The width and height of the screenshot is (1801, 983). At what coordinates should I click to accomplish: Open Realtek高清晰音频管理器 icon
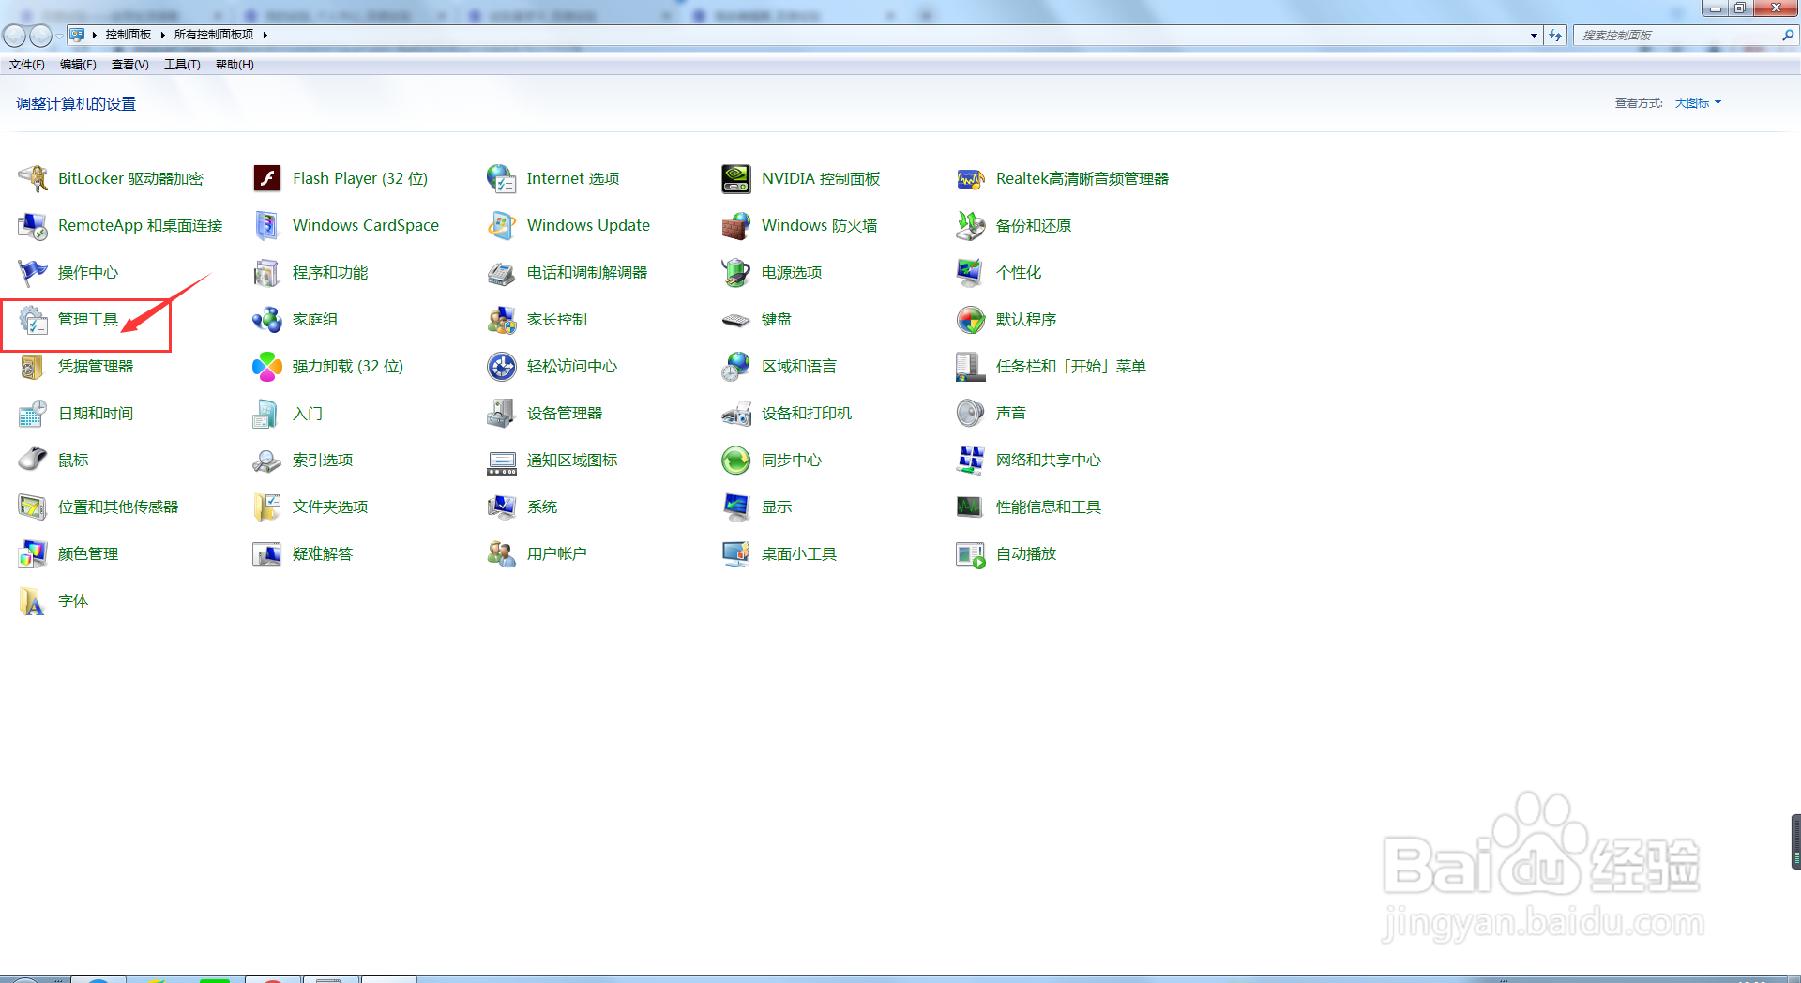tap(971, 178)
